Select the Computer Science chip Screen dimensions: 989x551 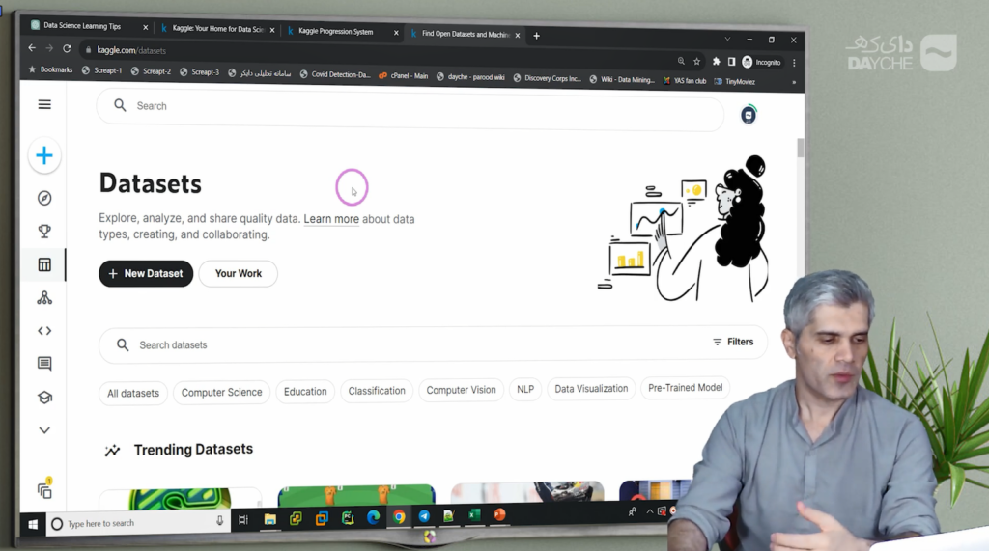221,392
